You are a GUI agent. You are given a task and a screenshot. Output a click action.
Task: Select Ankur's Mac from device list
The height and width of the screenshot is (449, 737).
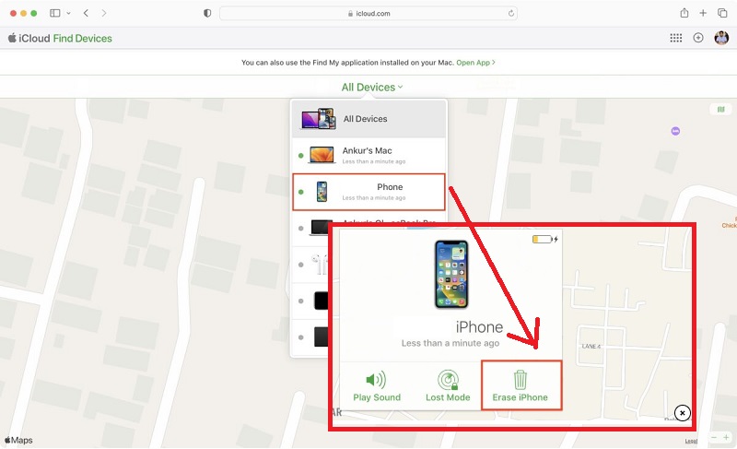[368, 154]
